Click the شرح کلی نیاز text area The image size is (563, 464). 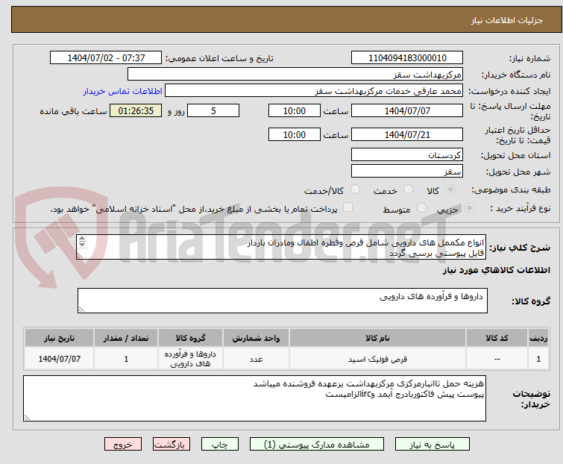[281, 247]
